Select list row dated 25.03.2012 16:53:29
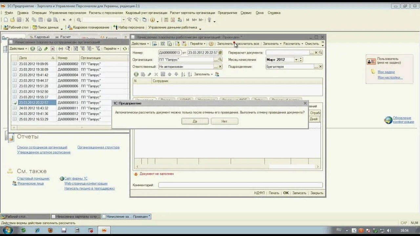The image size is (420, 236). click(x=70, y=119)
